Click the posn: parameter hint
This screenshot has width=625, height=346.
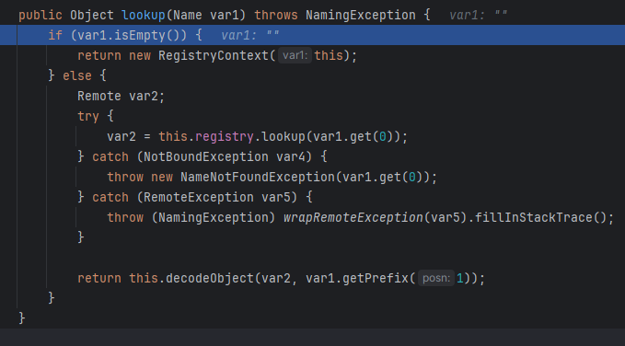pos(436,278)
